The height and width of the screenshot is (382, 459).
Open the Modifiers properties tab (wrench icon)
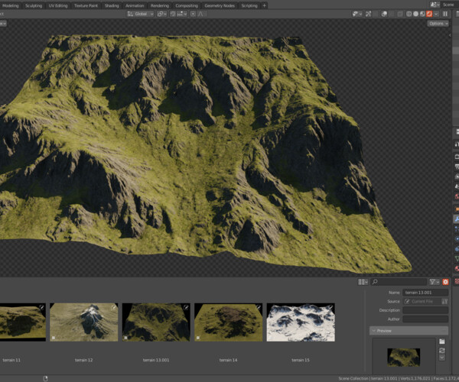[x=457, y=219]
